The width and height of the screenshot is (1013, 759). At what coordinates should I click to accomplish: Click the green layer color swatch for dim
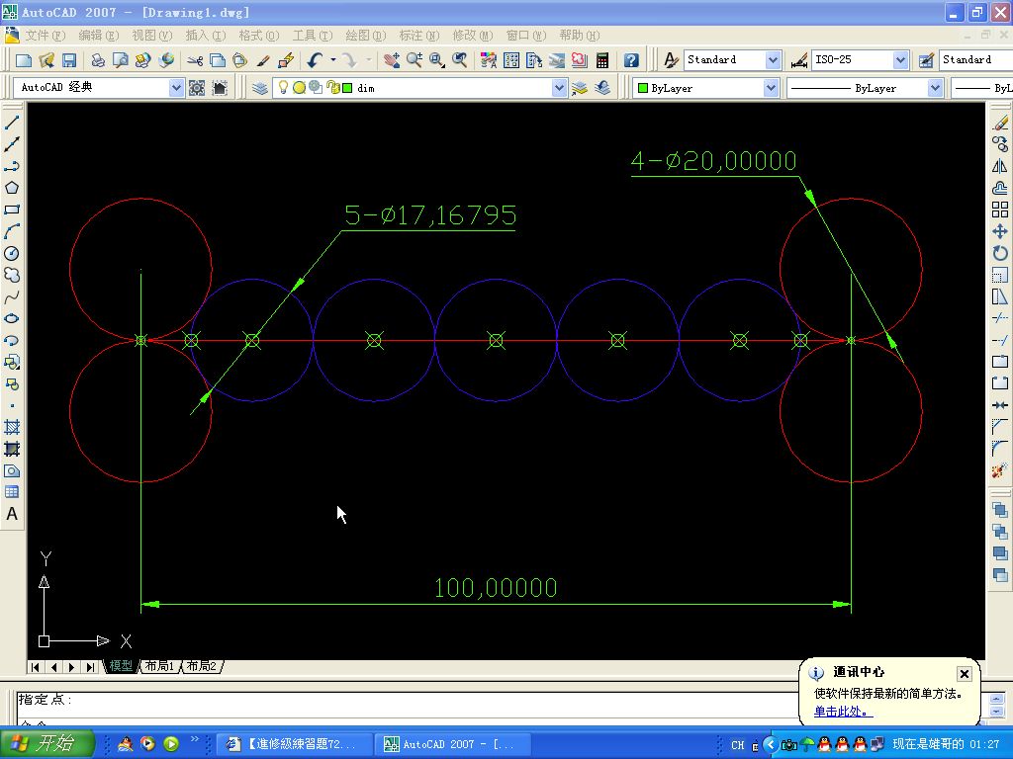(x=347, y=88)
